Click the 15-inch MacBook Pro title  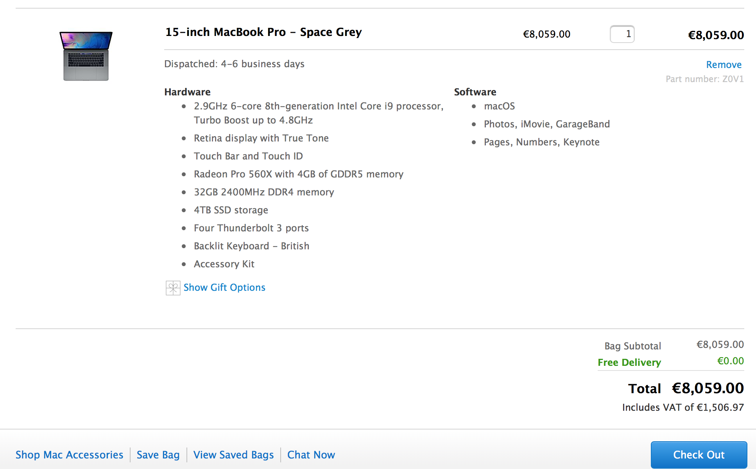point(263,32)
